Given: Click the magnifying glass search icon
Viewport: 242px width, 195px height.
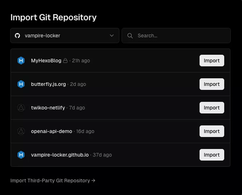Looking at the screenshot, I should (130, 36).
